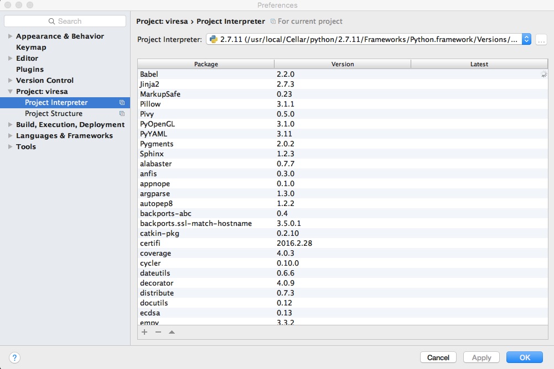Screen dimensions: 554x369
Task: Expand the Tools section
Action: point(11,147)
